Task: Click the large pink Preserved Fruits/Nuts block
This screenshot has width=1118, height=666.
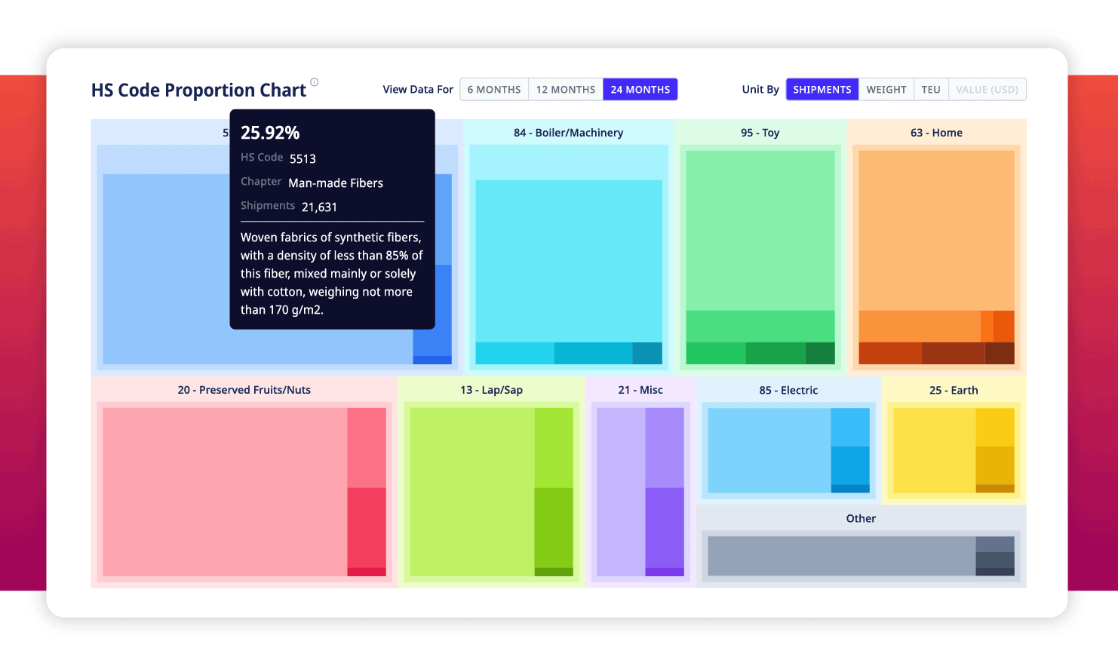Action: 225,492
